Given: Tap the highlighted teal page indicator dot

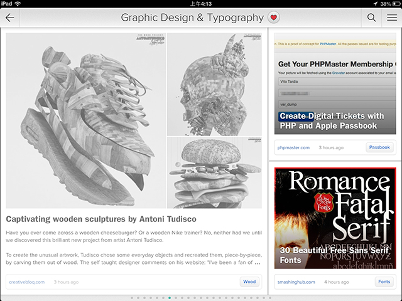Looking at the screenshot, I should tap(170, 298).
